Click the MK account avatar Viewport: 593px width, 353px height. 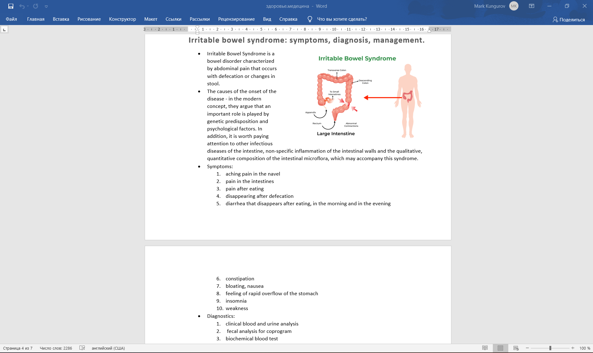[514, 6]
